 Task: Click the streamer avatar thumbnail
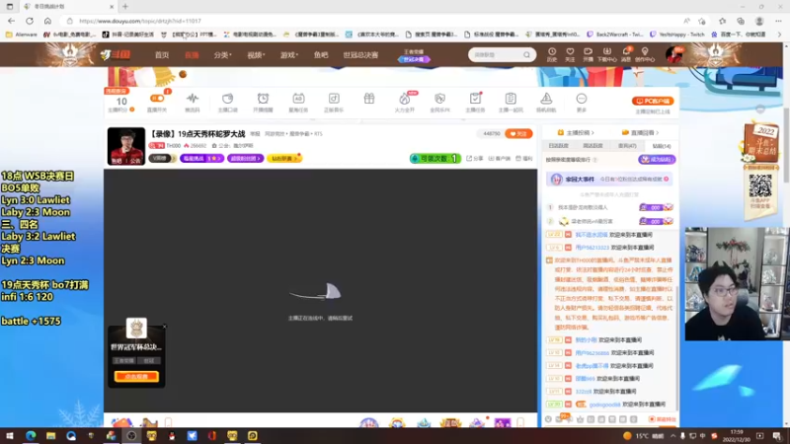click(x=126, y=146)
